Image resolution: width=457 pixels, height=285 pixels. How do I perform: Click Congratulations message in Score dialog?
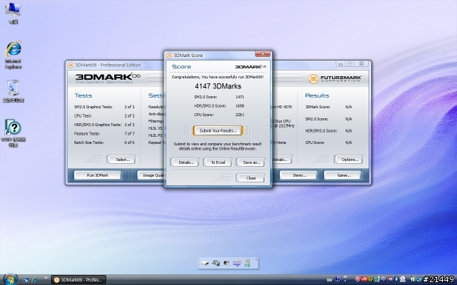click(x=218, y=77)
